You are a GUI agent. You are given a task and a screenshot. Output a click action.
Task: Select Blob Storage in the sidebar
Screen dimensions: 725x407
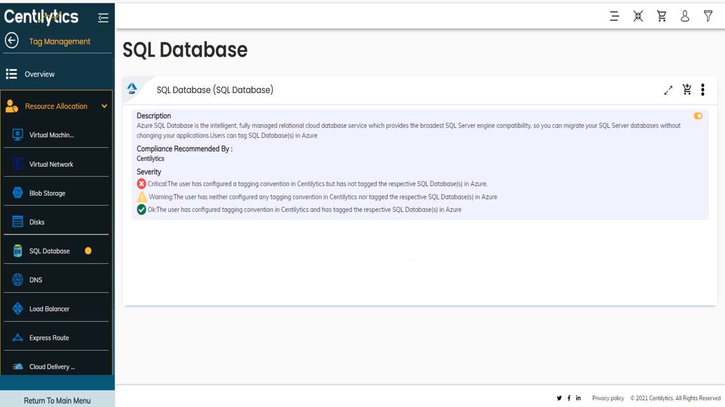(x=47, y=193)
